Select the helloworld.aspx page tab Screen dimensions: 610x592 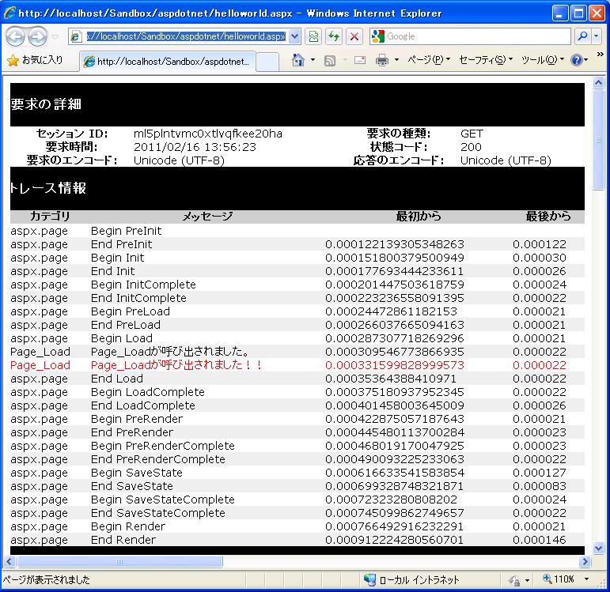[x=168, y=62]
